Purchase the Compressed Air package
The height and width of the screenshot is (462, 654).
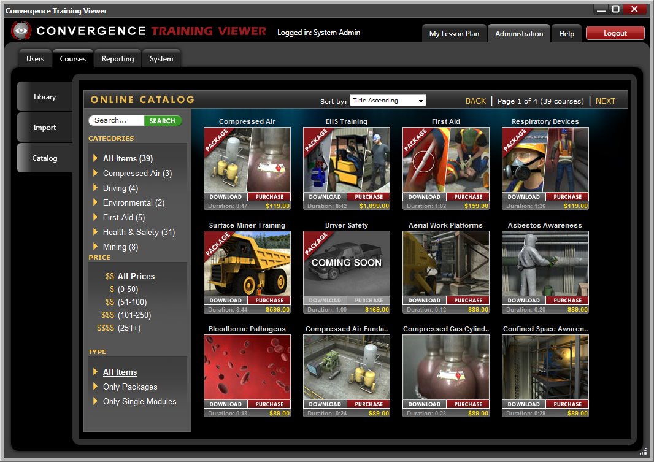coord(269,197)
